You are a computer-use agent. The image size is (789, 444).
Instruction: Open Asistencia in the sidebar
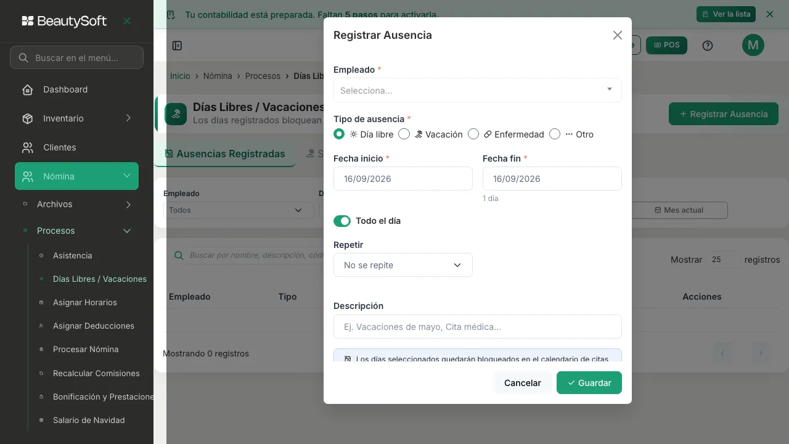pyautogui.click(x=72, y=255)
